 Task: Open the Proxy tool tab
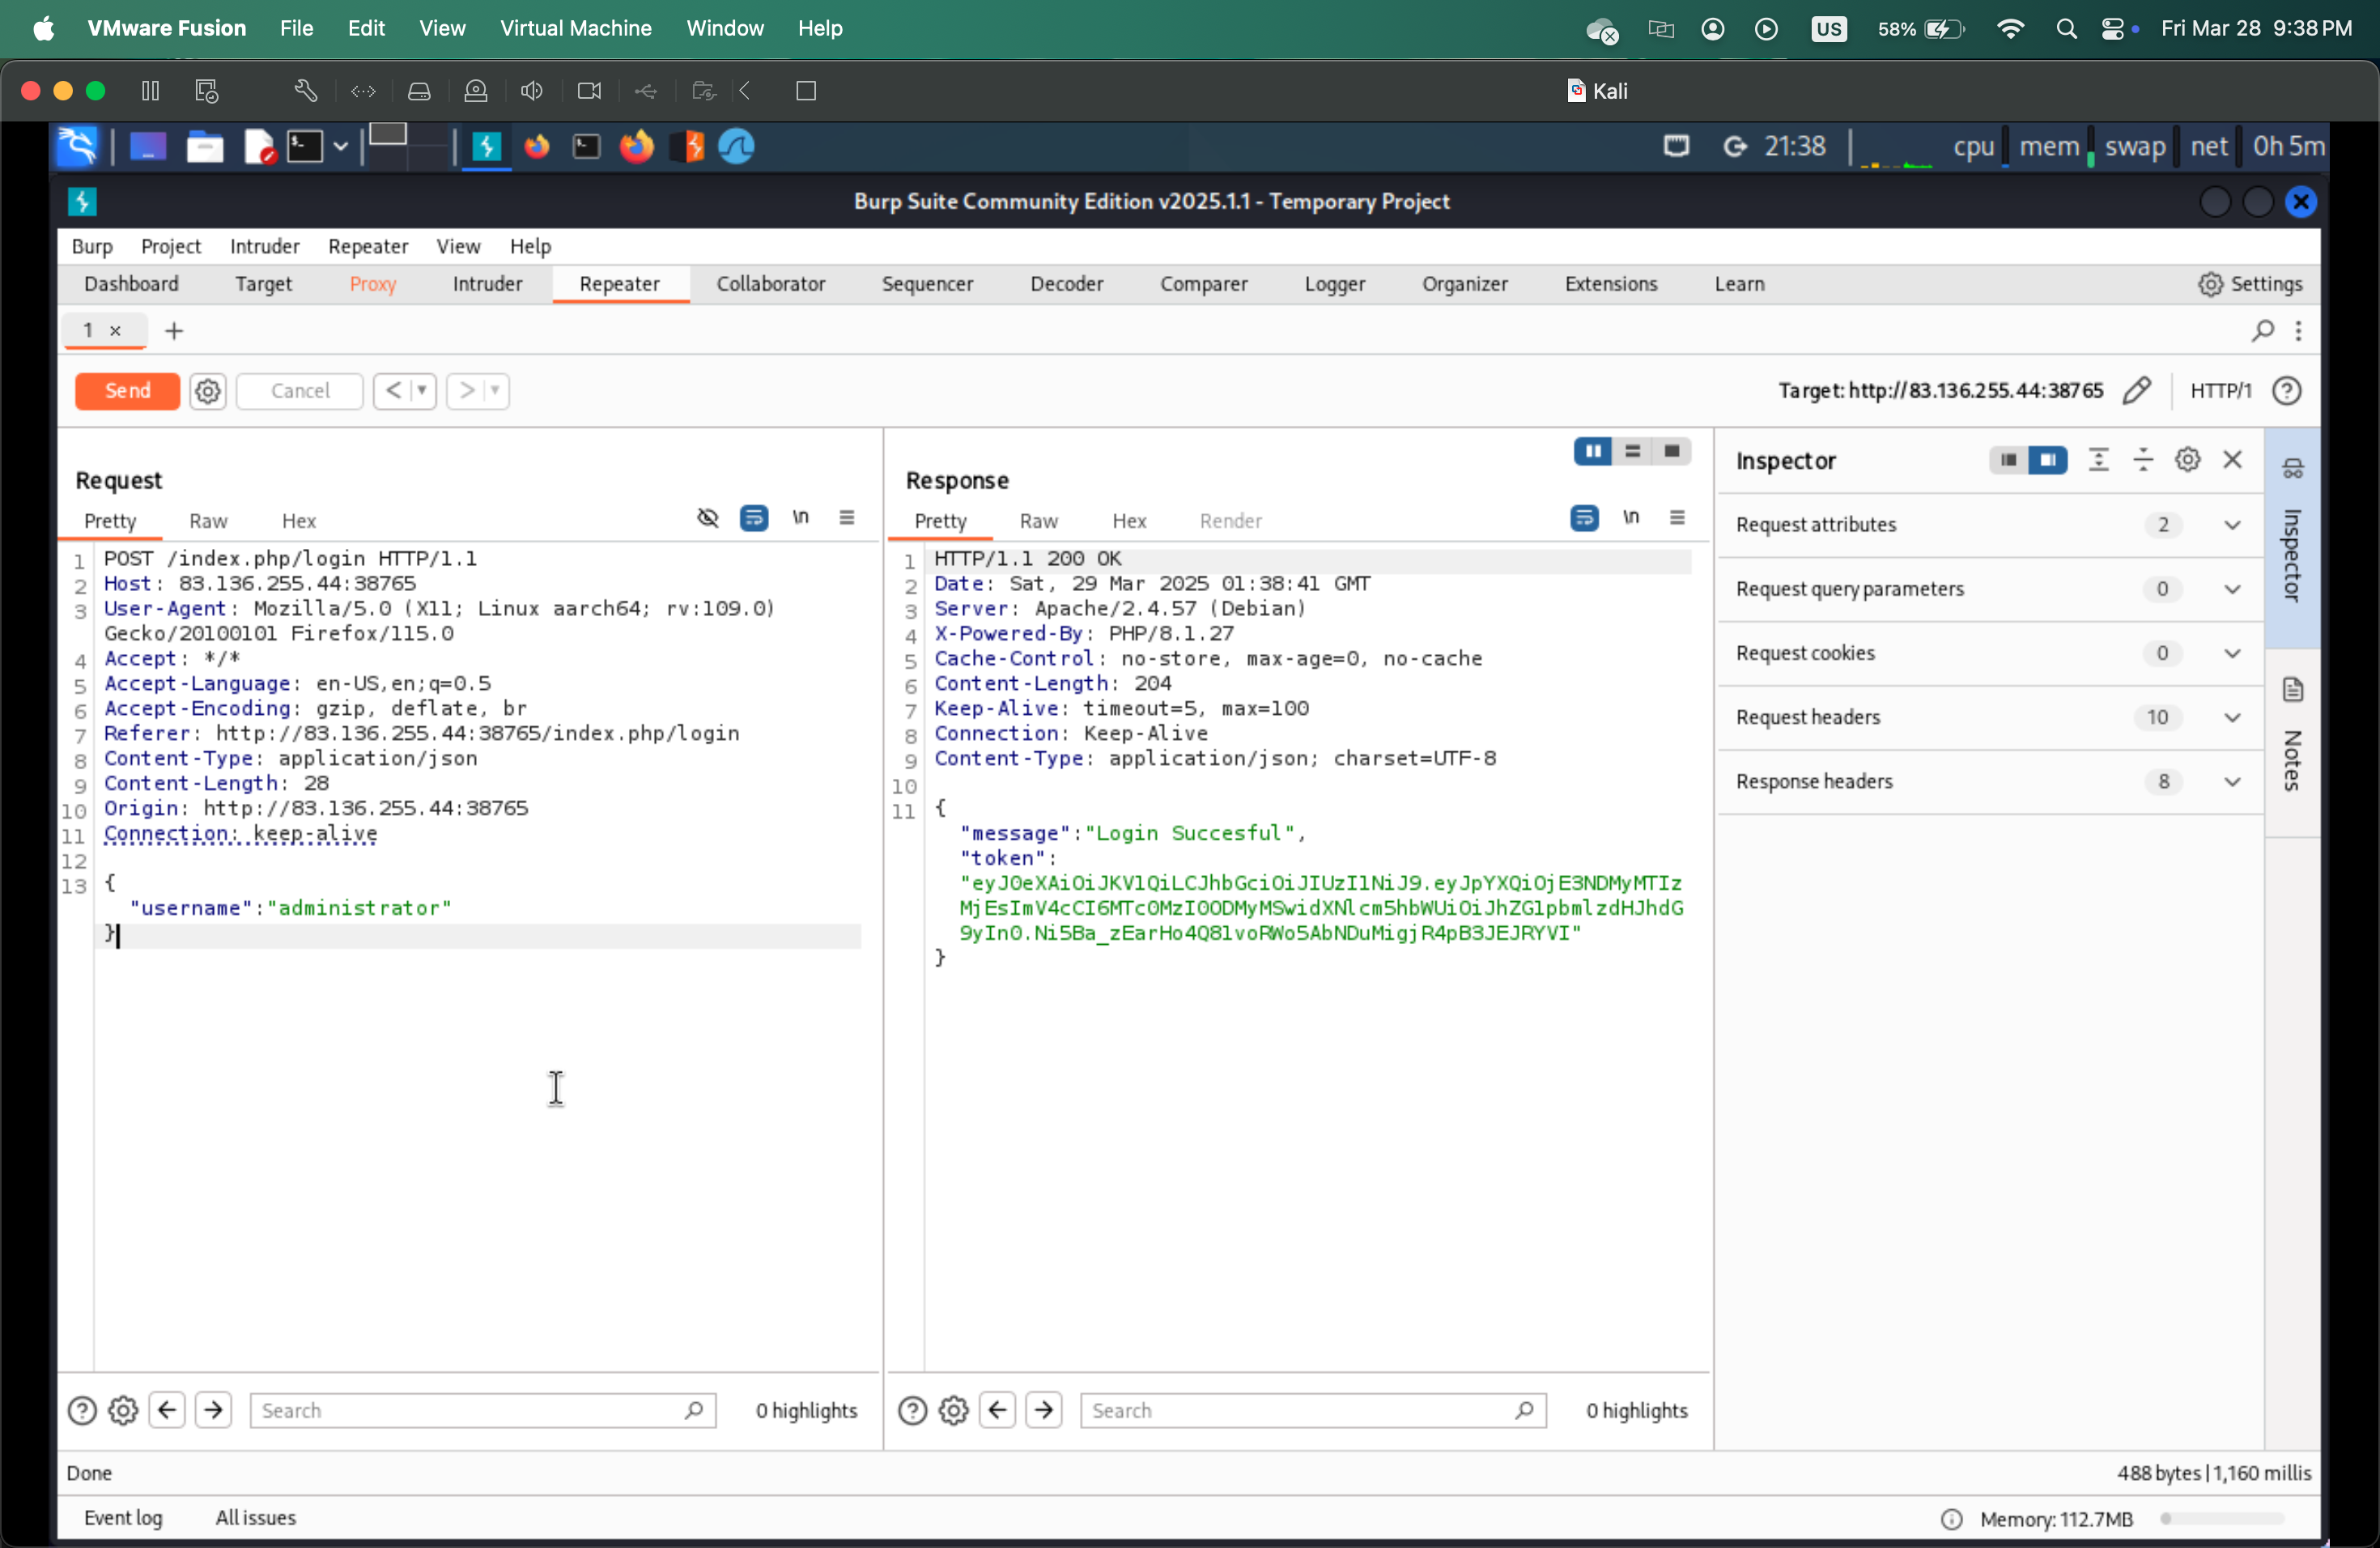tap(373, 284)
